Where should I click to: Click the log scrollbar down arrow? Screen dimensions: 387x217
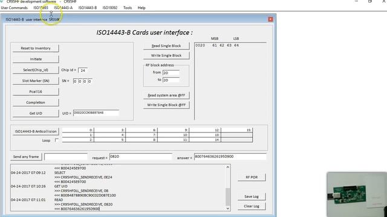[228, 209]
